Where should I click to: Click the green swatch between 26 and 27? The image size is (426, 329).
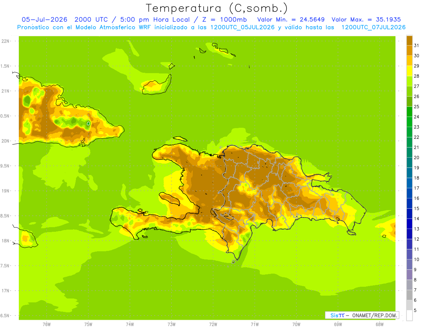[x=409, y=91]
